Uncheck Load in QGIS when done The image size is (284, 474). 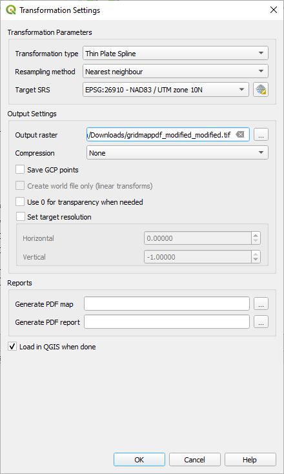[12, 346]
